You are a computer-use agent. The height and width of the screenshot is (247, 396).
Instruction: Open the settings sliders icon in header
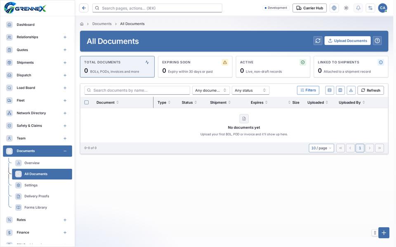click(370, 8)
